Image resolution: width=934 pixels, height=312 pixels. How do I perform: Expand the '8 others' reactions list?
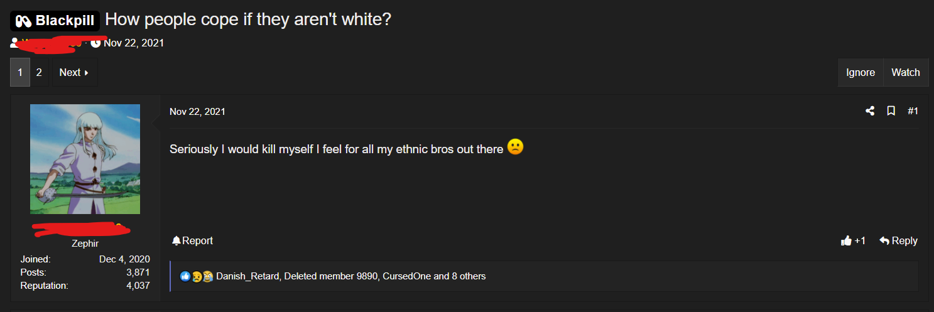pos(469,276)
